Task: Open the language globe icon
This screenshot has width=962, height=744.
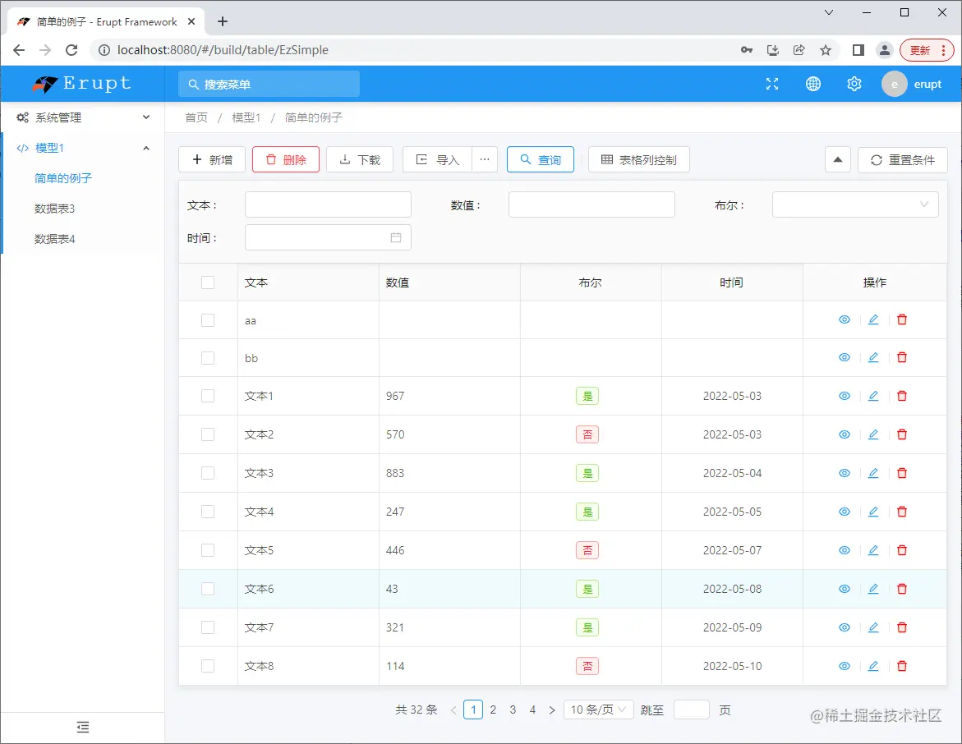Action: tap(813, 84)
